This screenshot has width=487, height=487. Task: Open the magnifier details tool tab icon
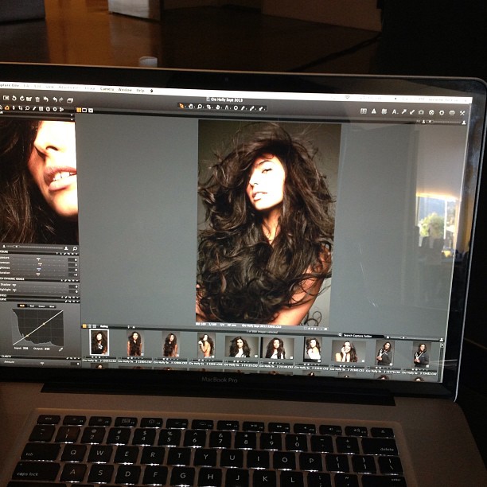click(x=27, y=108)
